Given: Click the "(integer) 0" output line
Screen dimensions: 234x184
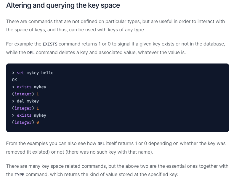Looking at the screenshot, I should point(25,122).
